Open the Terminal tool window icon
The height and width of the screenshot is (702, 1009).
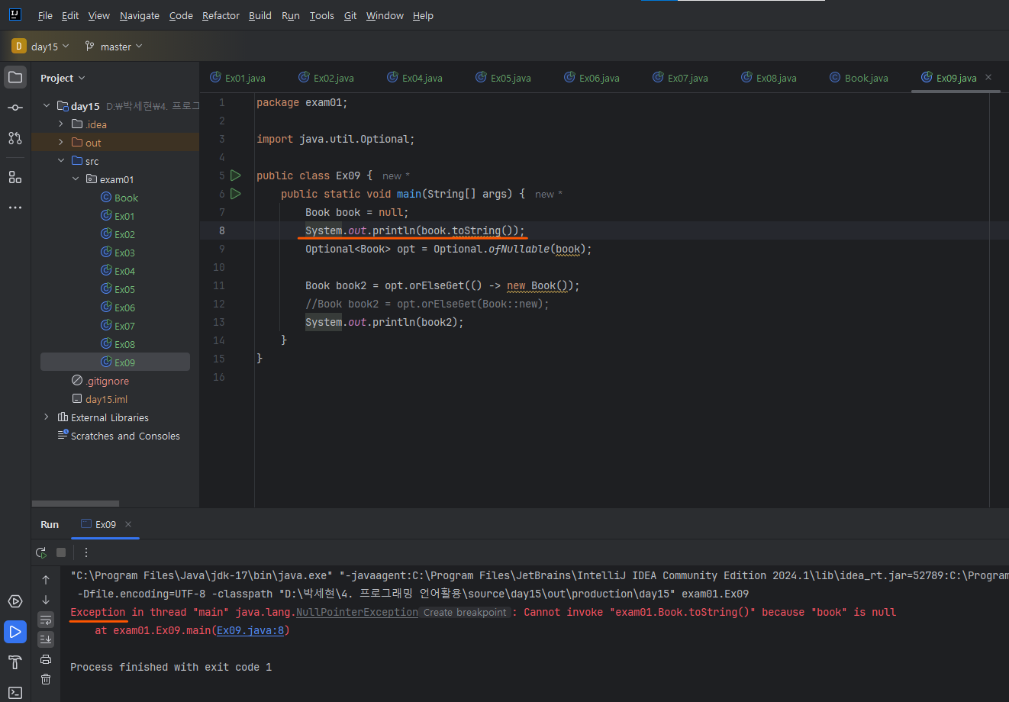[x=15, y=692]
